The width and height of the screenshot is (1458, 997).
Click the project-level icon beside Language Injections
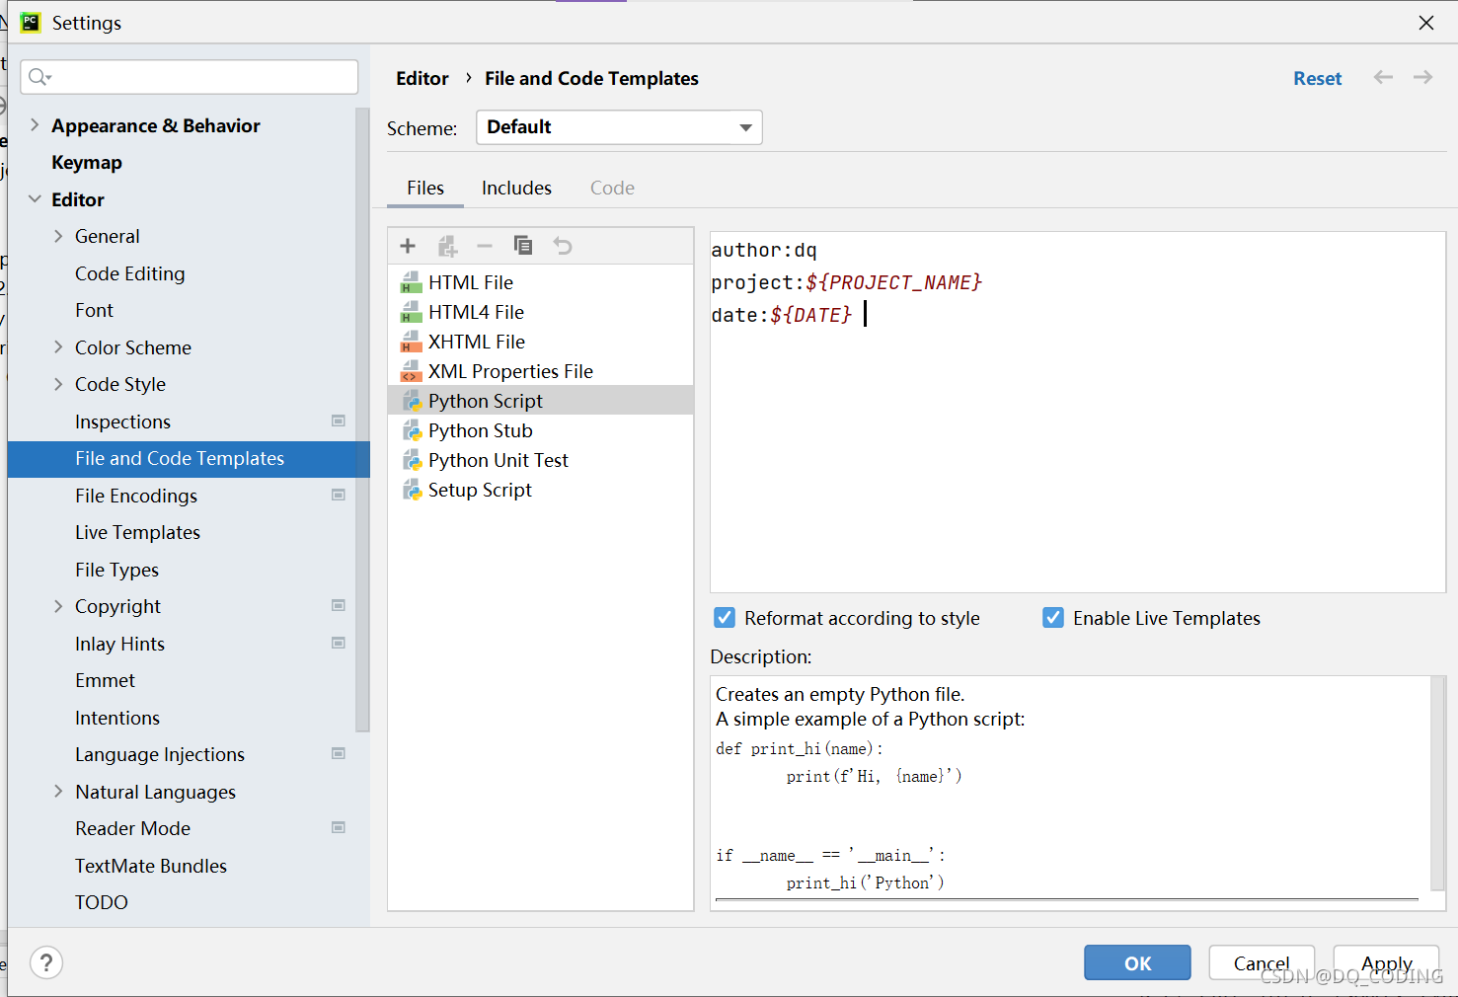(x=339, y=753)
